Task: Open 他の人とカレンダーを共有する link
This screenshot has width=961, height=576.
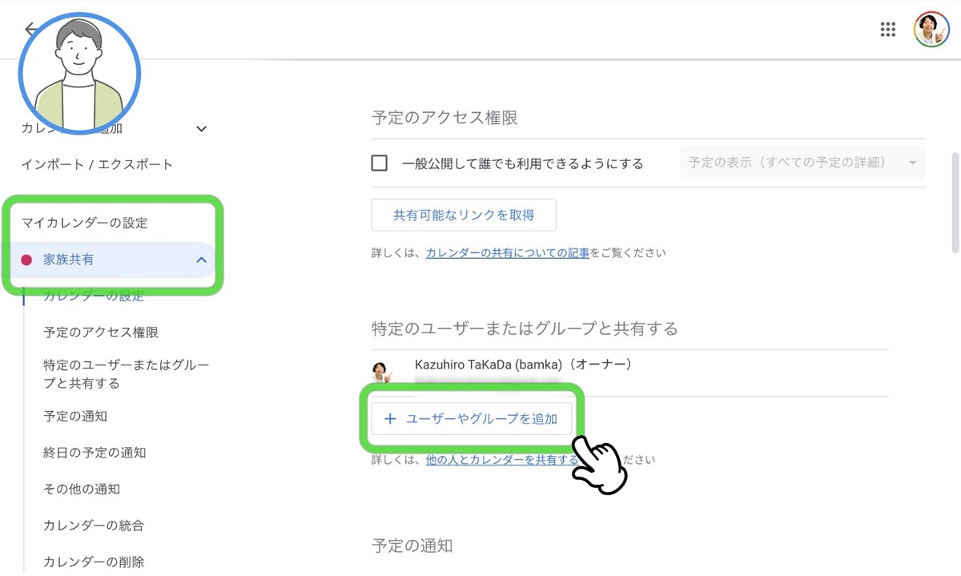Action: [x=502, y=460]
